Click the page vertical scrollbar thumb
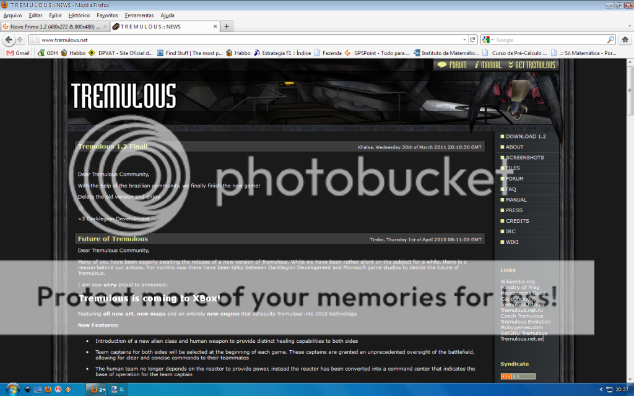This screenshot has width=634, height=396. [630, 90]
